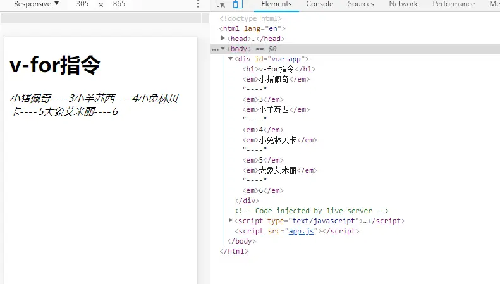
Task: Edit the viewport width field showing 305
Action: click(x=82, y=4)
